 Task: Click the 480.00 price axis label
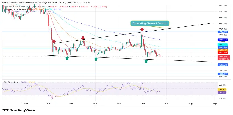[x=223, y=71]
